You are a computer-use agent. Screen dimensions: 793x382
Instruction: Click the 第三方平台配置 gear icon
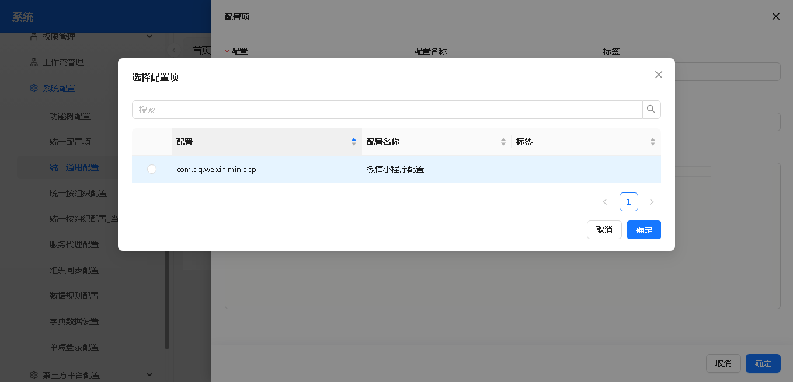point(34,375)
